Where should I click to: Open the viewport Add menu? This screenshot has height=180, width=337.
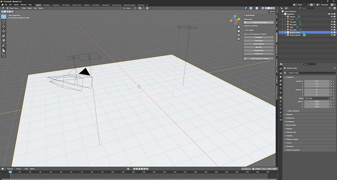35,8
